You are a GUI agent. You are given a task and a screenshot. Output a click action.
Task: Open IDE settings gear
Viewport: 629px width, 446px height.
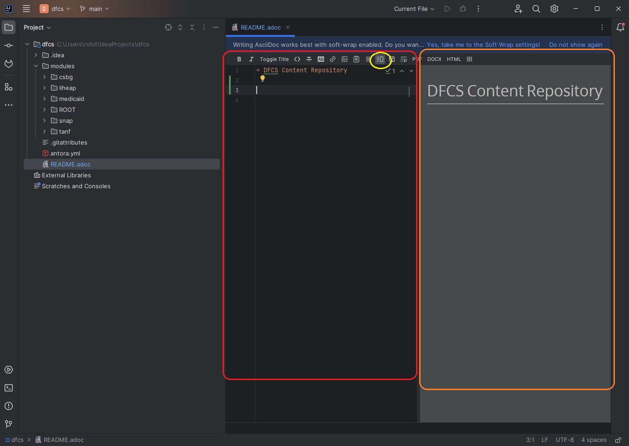click(x=554, y=9)
